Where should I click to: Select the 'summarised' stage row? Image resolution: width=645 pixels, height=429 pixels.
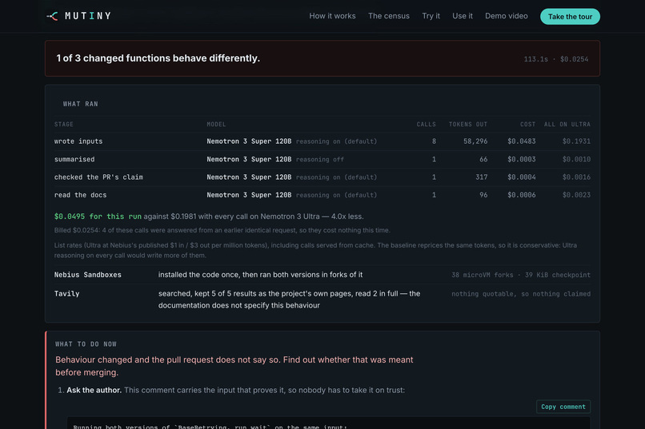[322, 159]
